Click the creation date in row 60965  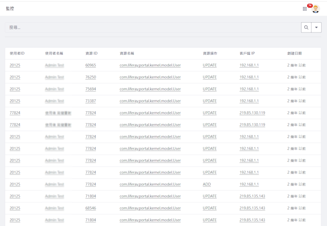pyautogui.click(x=297, y=65)
